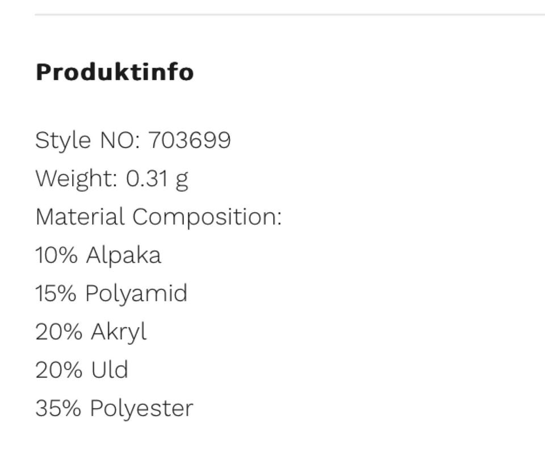Click the word "Style" in the style line

(x=63, y=140)
